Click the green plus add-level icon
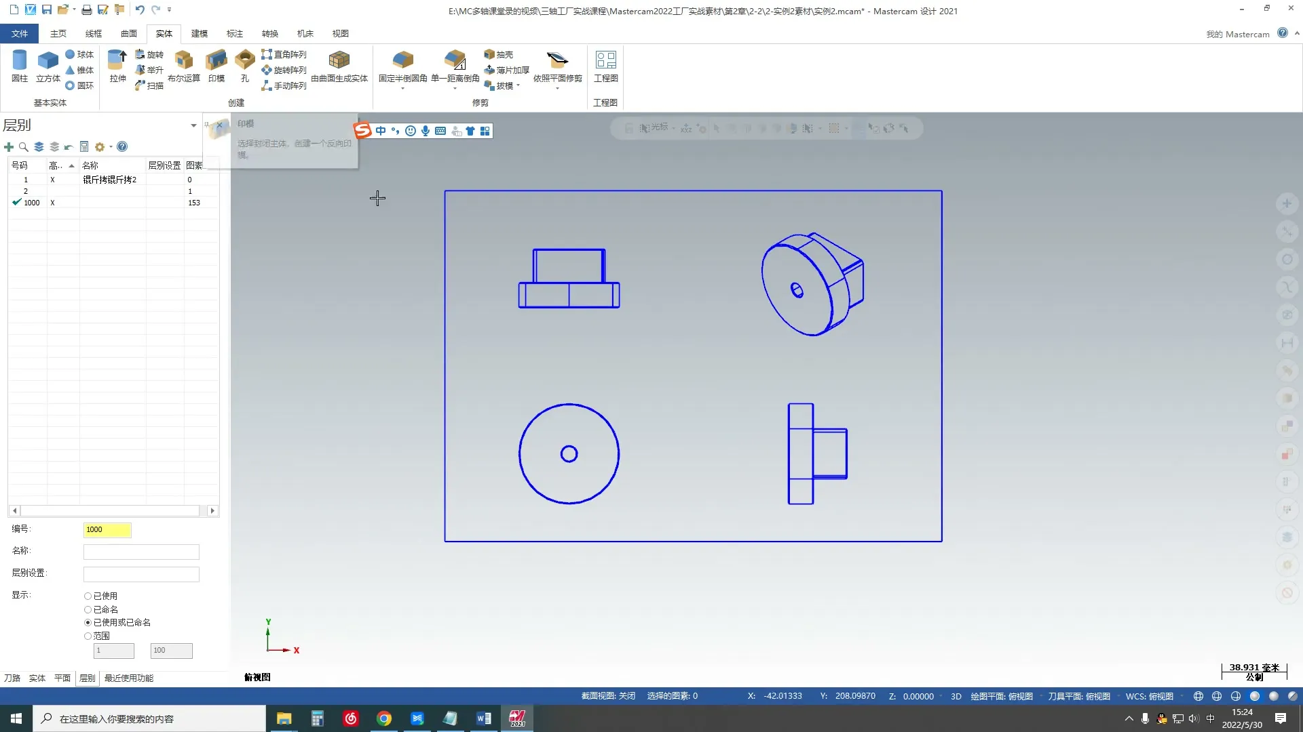1303x732 pixels. click(9, 147)
